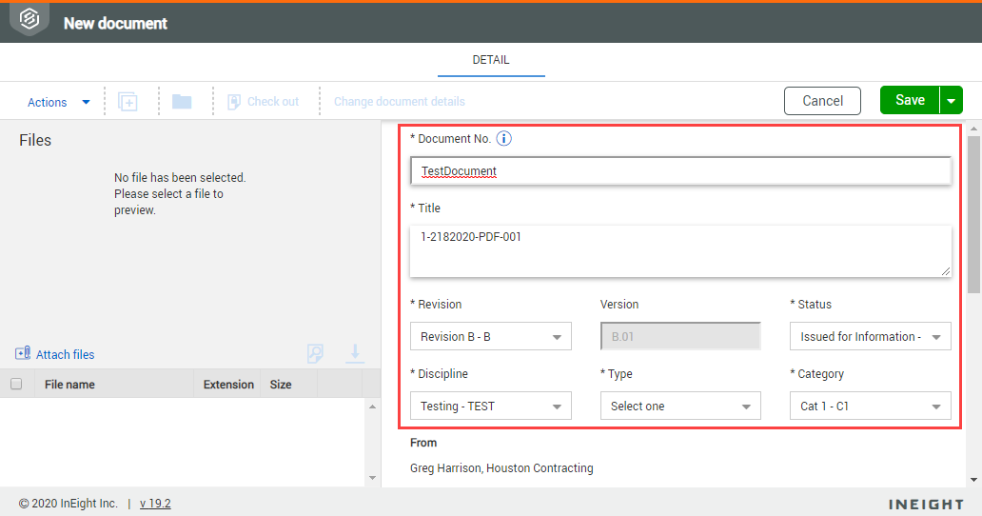This screenshot has height=516, width=982.
Task: Open the Revision dropdown
Action: [x=490, y=337]
